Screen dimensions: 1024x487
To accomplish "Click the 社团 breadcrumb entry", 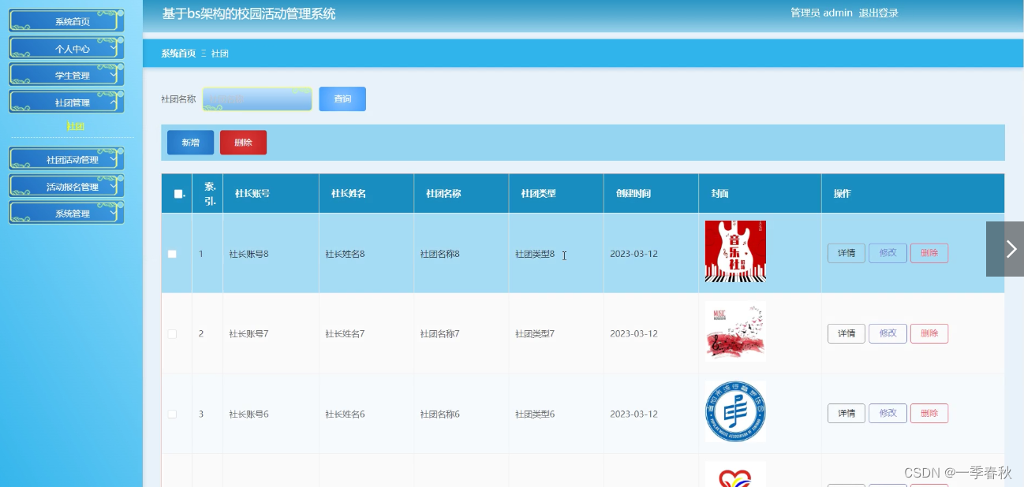I will [x=220, y=54].
